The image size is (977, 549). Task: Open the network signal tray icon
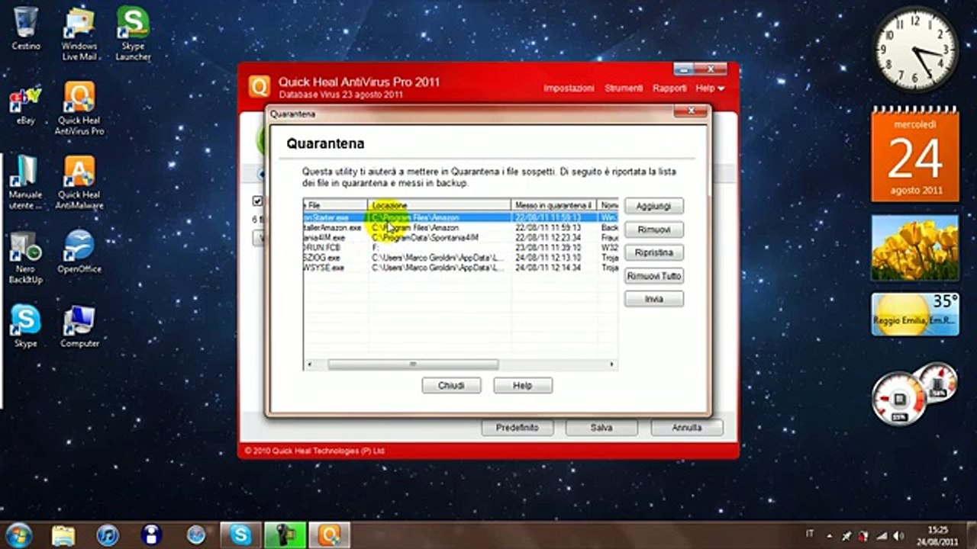[x=882, y=535]
